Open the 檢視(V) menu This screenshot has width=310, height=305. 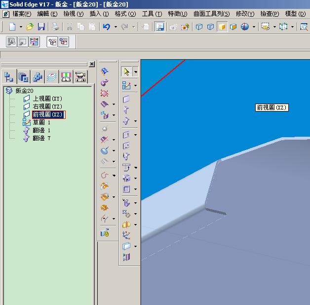(x=74, y=14)
